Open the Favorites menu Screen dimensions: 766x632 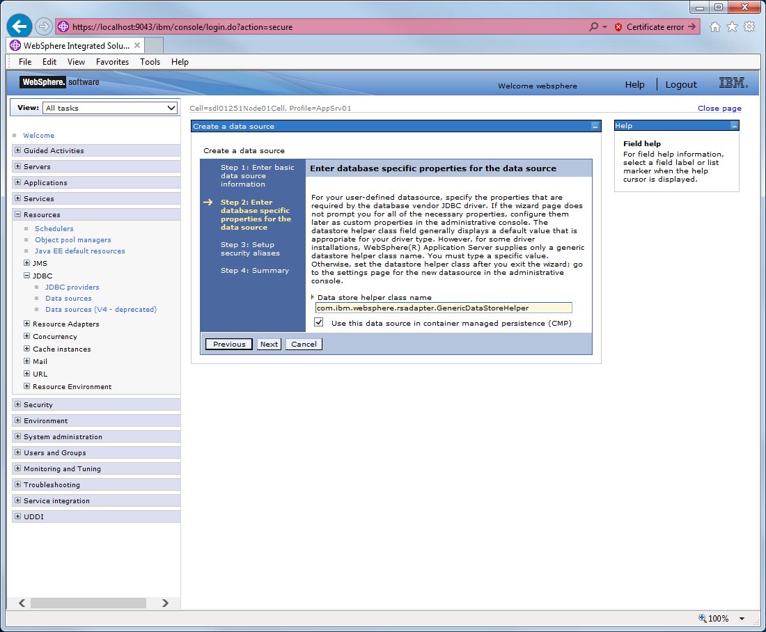click(x=112, y=62)
